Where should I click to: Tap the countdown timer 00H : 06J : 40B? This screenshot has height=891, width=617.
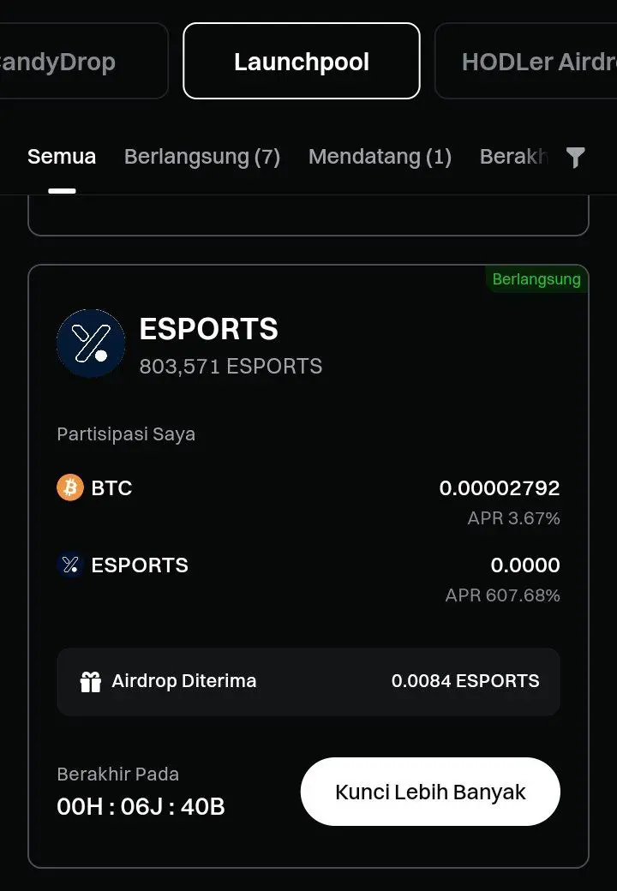click(141, 806)
